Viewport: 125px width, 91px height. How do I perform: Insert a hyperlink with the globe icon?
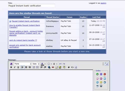(49, 67)
